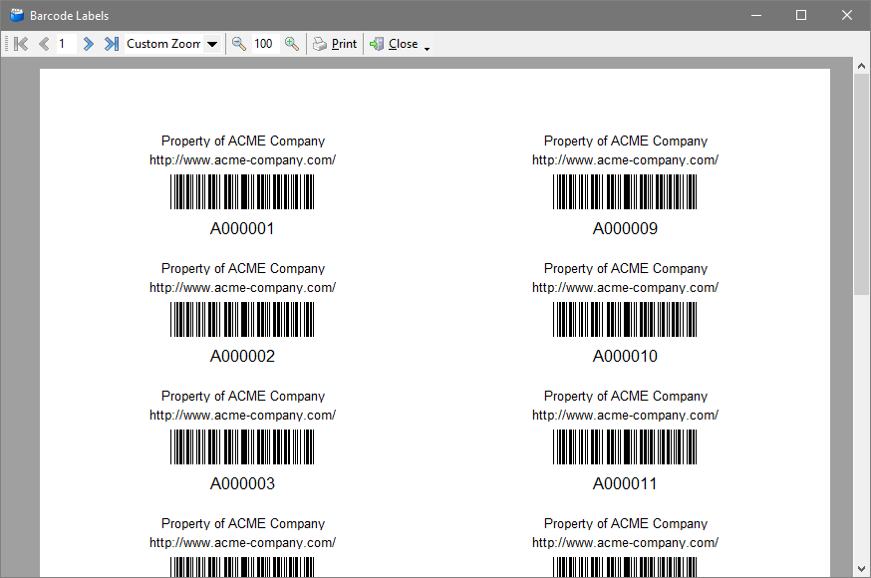Go to the first page
Viewport: 871px width, 578px height.
pyautogui.click(x=21, y=44)
